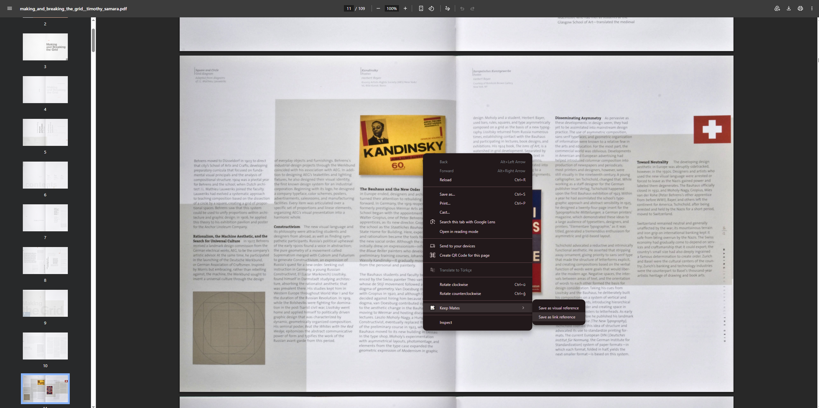Screen dimensions: 819x408
Task: Select Reload from context menu
Action: tap(478, 180)
